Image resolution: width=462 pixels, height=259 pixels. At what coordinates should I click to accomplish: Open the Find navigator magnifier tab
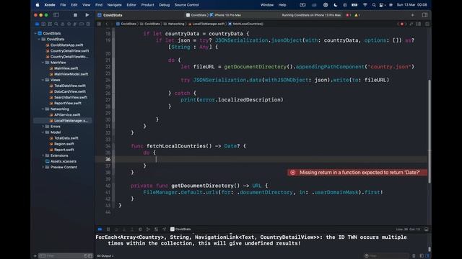(x=56, y=24)
